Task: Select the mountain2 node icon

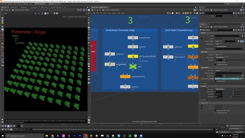Action: pos(110,64)
